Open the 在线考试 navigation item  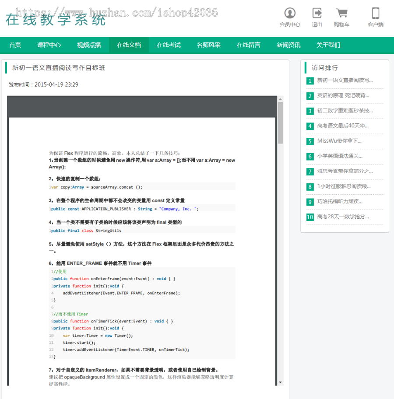point(169,45)
